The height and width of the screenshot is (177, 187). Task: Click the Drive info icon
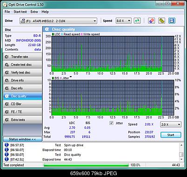tap(7, 80)
